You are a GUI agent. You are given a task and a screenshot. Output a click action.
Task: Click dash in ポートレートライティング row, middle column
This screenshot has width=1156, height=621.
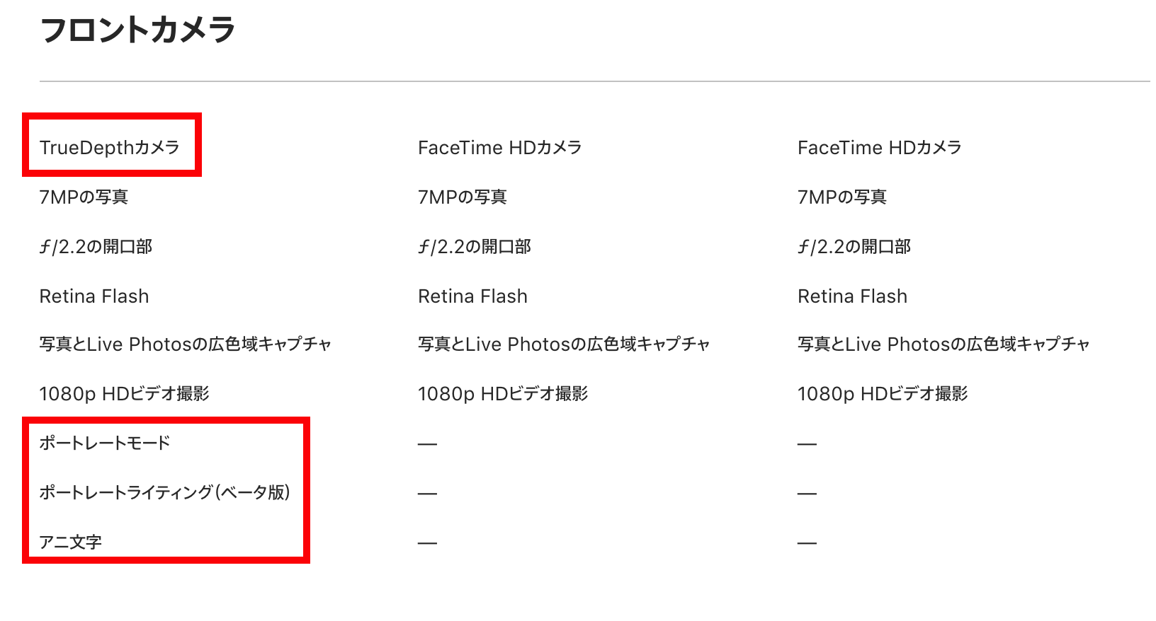(x=428, y=494)
